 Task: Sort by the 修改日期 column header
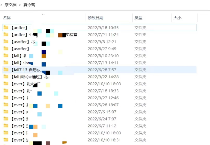click(x=95, y=18)
